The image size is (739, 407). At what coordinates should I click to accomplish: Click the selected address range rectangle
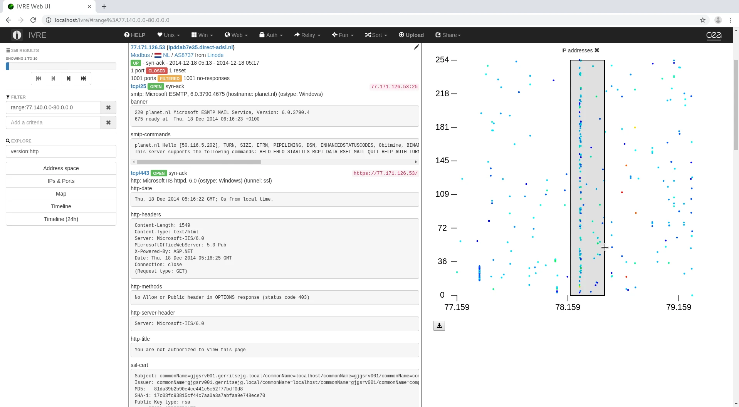pos(587,178)
